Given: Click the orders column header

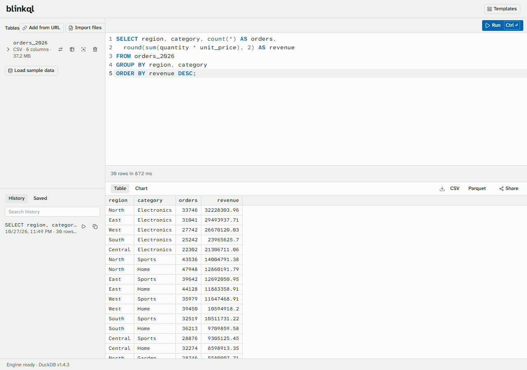Looking at the screenshot, I should click(188, 201).
